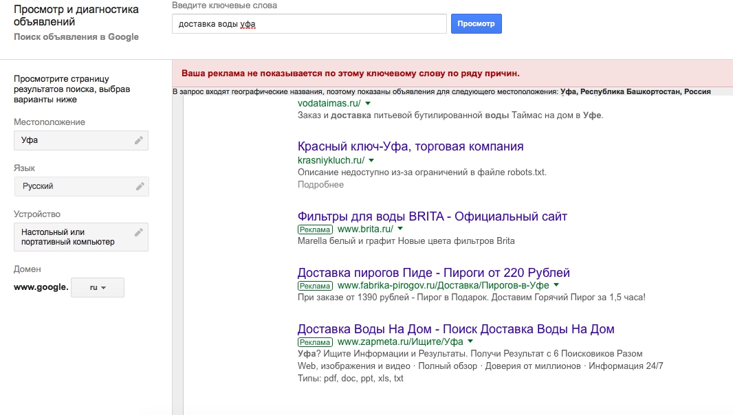Click the red warning Ваша реклама не показывается
The height and width of the screenshot is (415, 733).
351,74
